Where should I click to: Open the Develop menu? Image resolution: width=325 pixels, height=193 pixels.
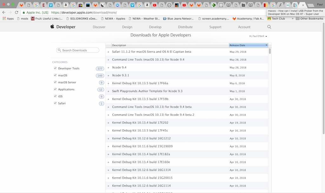point(155,27)
